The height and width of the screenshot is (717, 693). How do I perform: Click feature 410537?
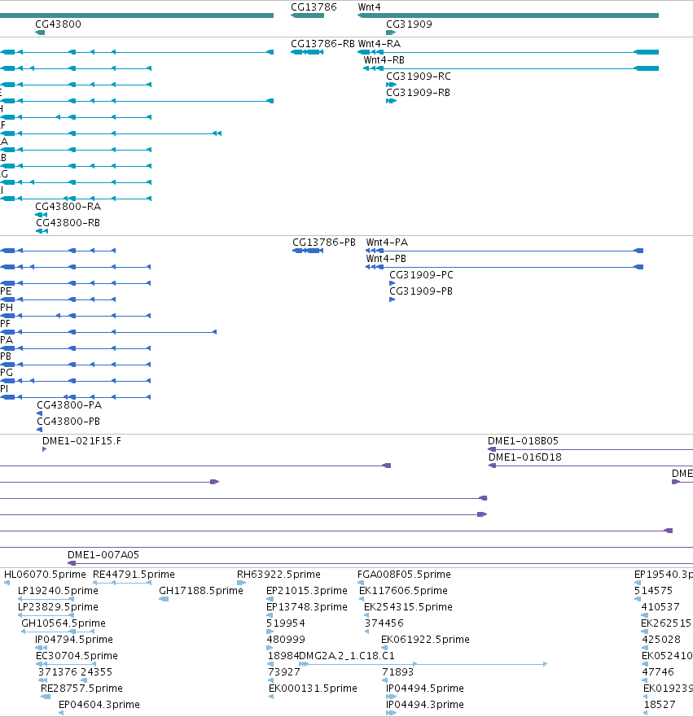pos(660,607)
